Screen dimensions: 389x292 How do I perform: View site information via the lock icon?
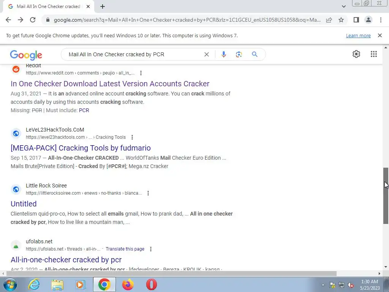(x=48, y=20)
